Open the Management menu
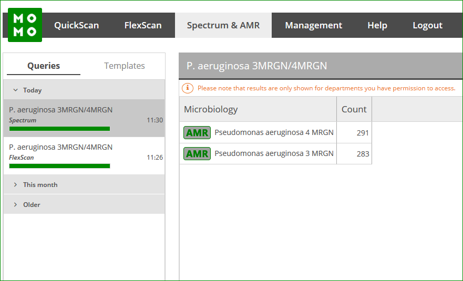463x281 pixels. pos(314,25)
